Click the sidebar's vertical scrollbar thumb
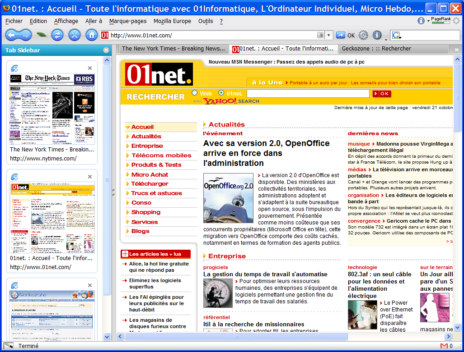 (x=107, y=180)
